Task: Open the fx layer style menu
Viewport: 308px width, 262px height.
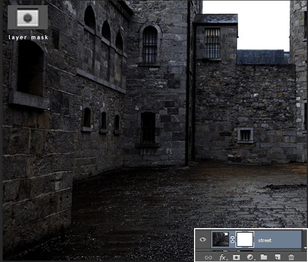Action: click(223, 256)
